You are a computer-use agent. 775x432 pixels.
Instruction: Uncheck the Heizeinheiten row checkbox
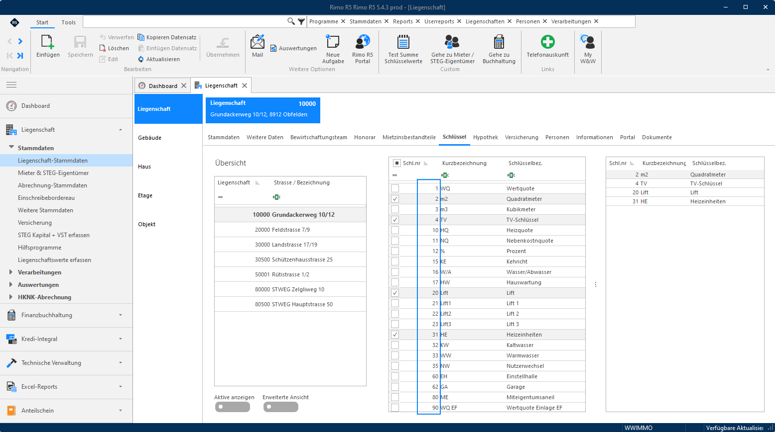pyautogui.click(x=395, y=335)
